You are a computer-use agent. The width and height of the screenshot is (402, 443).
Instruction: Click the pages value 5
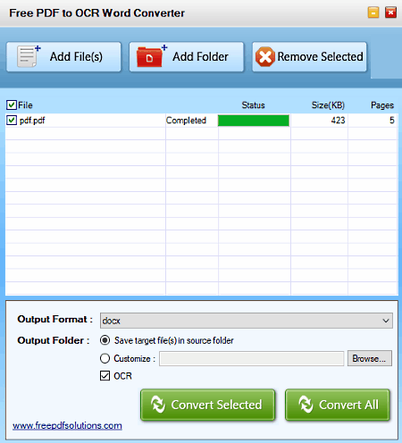point(392,121)
